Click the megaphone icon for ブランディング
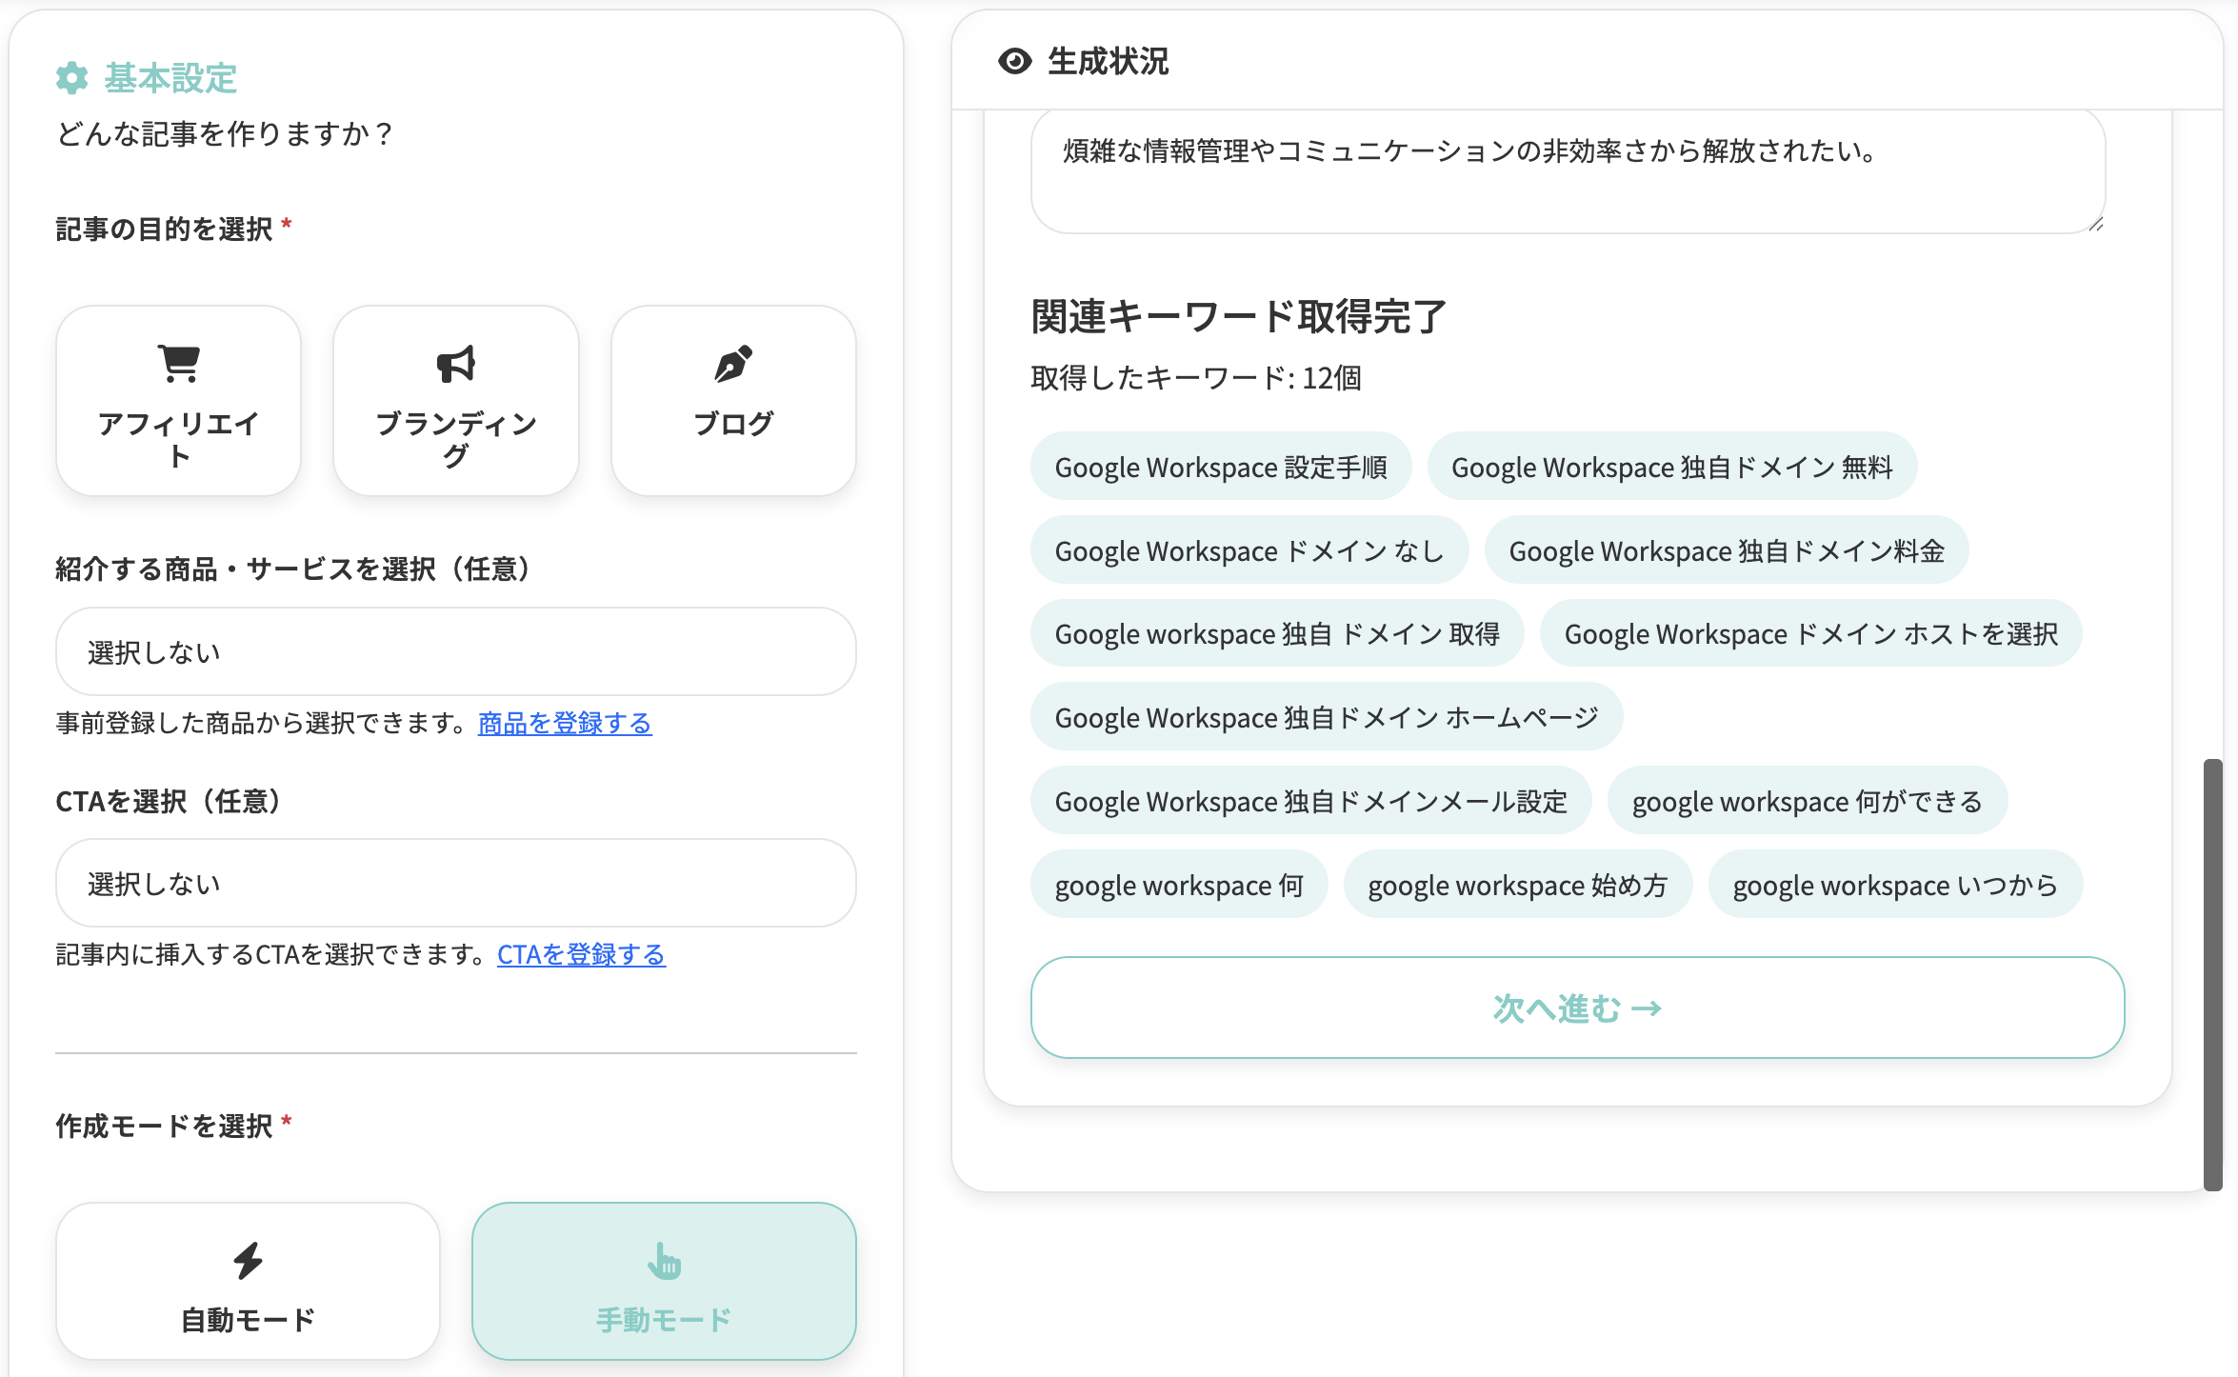Viewport: 2238px width, 1377px height. tap(456, 364)
